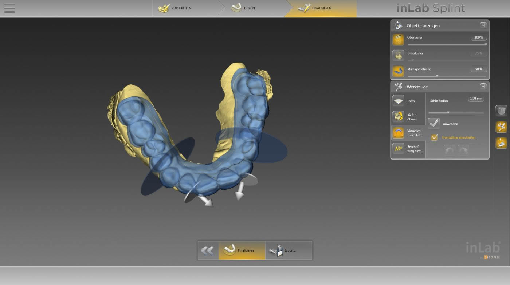Click the Michiganschiene 50 % opacity field
This screenshot has height=285, width=510.
(x=479, y=69)
